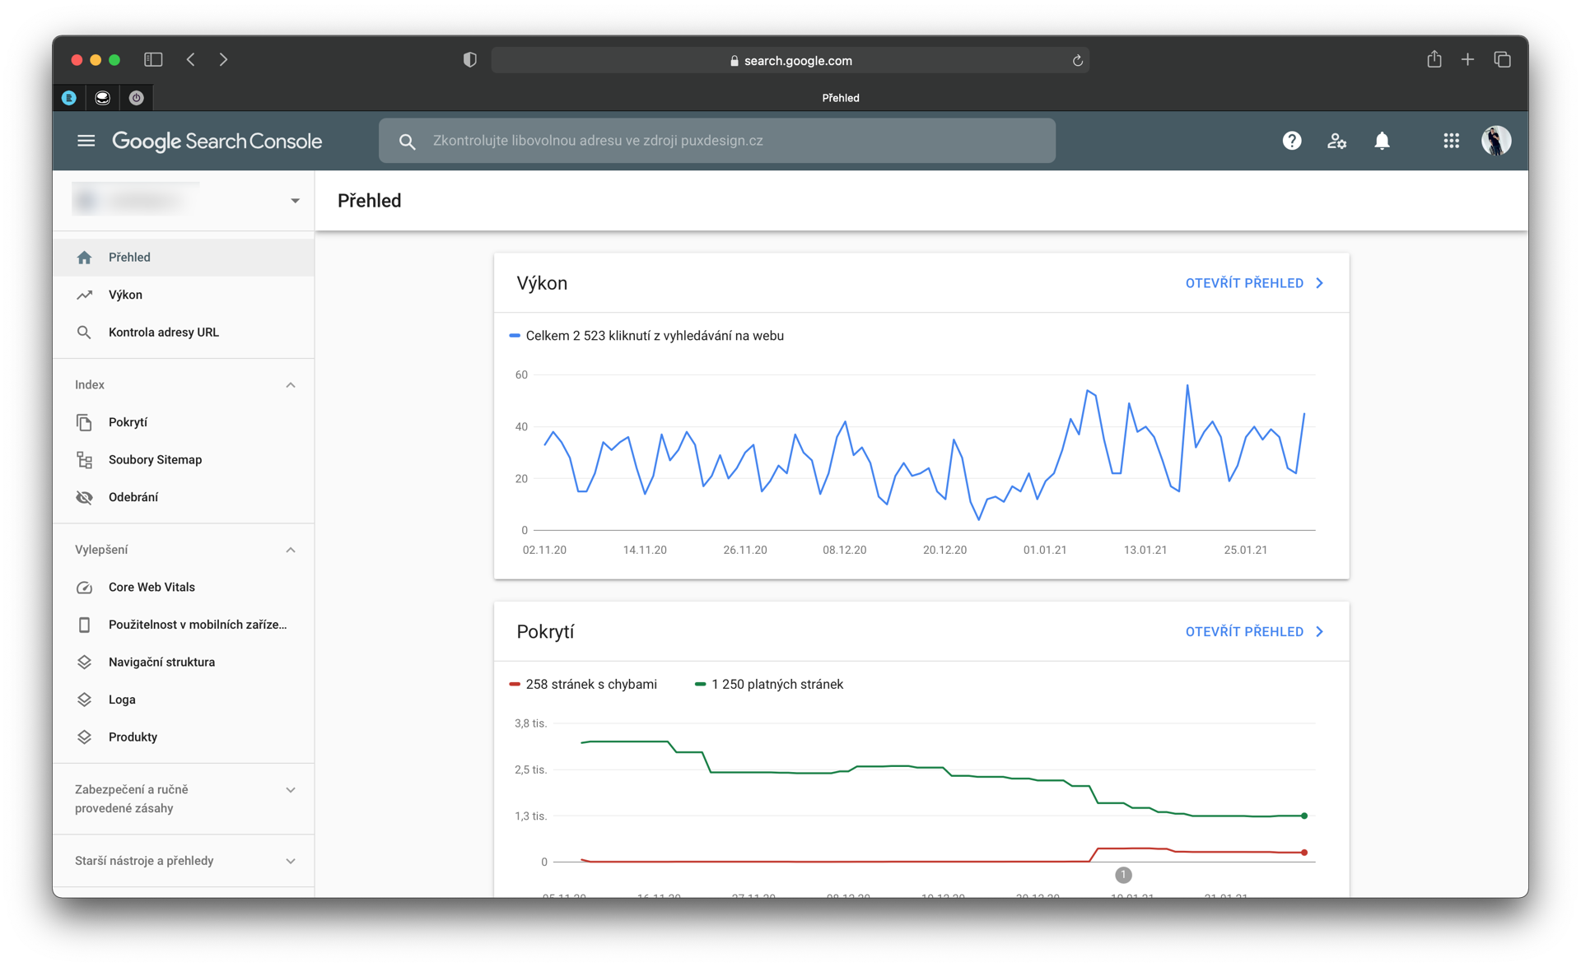
Task: Toggle the Safari sidebar panel
Action: 153,59
